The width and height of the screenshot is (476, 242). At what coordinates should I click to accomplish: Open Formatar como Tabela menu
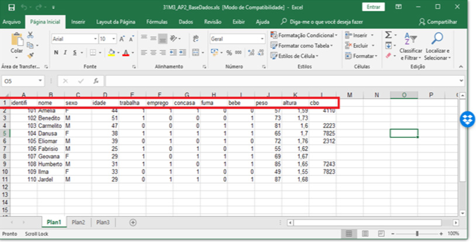pyautogui.click(x=301, y=46)
